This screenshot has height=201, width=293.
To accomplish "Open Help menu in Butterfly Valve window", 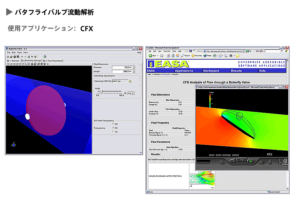I will coord(139,52).
